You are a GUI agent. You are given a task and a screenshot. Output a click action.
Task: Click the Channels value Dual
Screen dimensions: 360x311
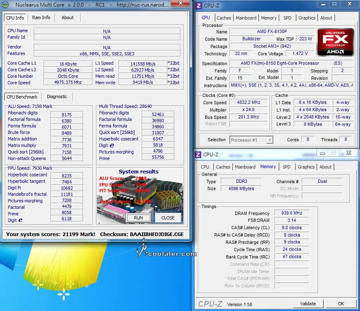pos(322,181)
